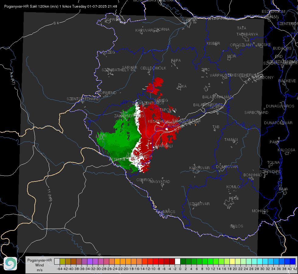Click the AJKA city label
Viewport: 298px width, 274px height.
(182, 86)
